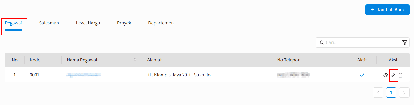Add a new entry with Tambah Baru
414x105 pixels.
pos(387,10)
